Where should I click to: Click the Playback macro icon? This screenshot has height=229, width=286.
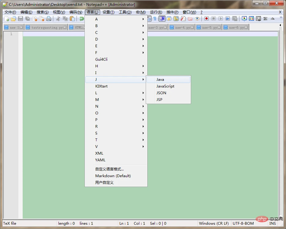tap(220, 19)
